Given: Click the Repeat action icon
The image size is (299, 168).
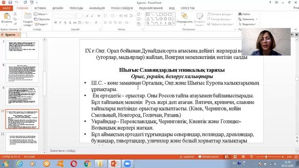Looking at the screenshot, I should click(x=25, y=2).
